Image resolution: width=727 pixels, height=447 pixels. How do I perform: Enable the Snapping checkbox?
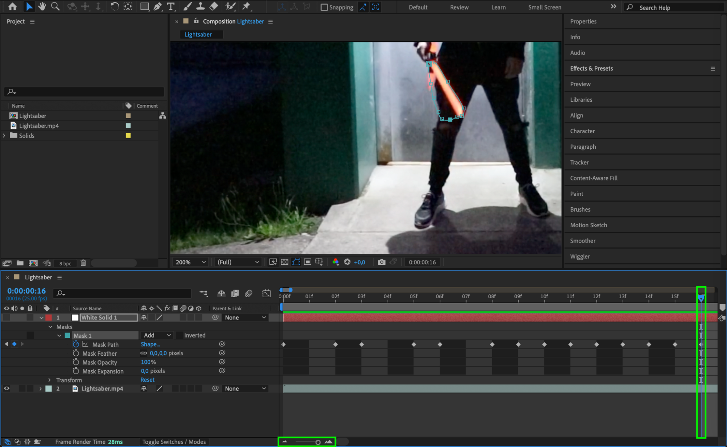point(324,7)
